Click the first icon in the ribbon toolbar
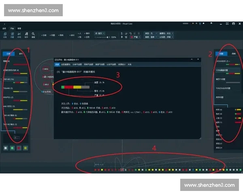The image size is (243, 195). (5, 35)
